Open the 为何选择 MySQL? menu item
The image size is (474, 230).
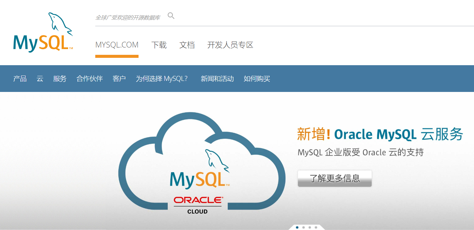(162, 79)
